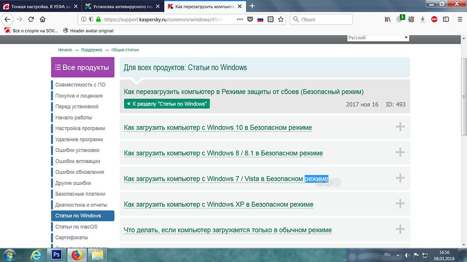Open 'Всё о спорте на SOV...' bookmark
The image size is (467, 262).
coord(31,31)
